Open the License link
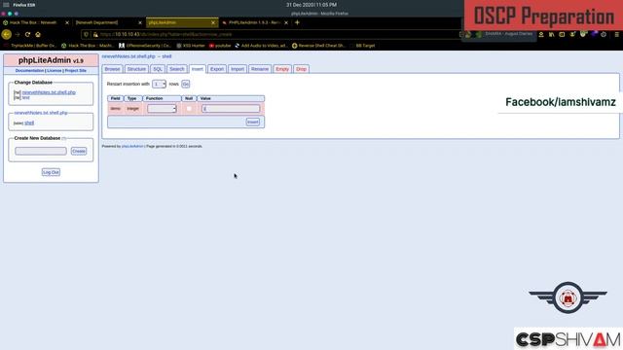 (55, 71)
